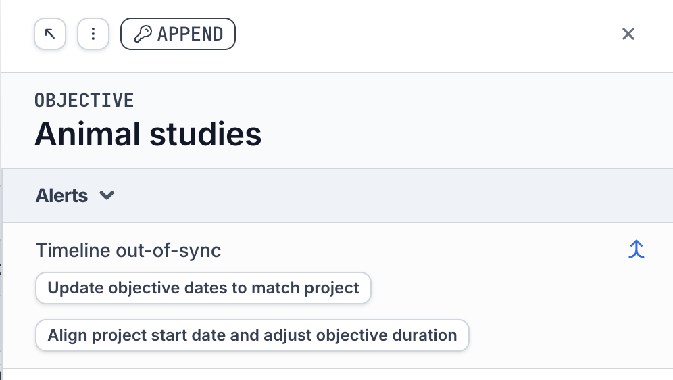The width and height of the screenshot is (673, 380).
Task: Click blank space right of APPEND button
Action: pos(419,34)
